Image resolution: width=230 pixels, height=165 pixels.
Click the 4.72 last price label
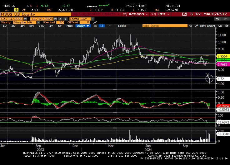(223, 79)
